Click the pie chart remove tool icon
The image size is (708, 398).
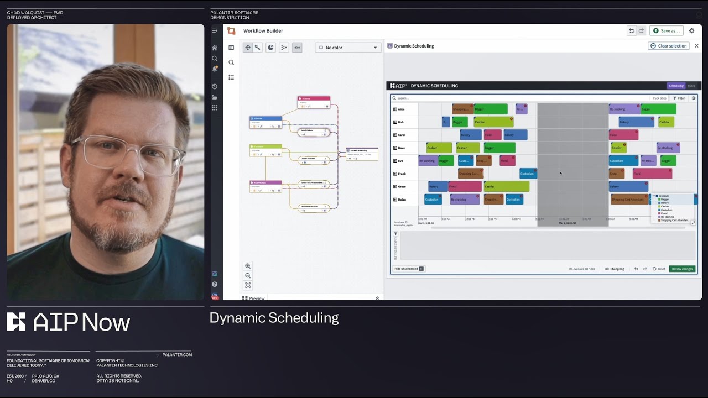(x=270, y=48)
